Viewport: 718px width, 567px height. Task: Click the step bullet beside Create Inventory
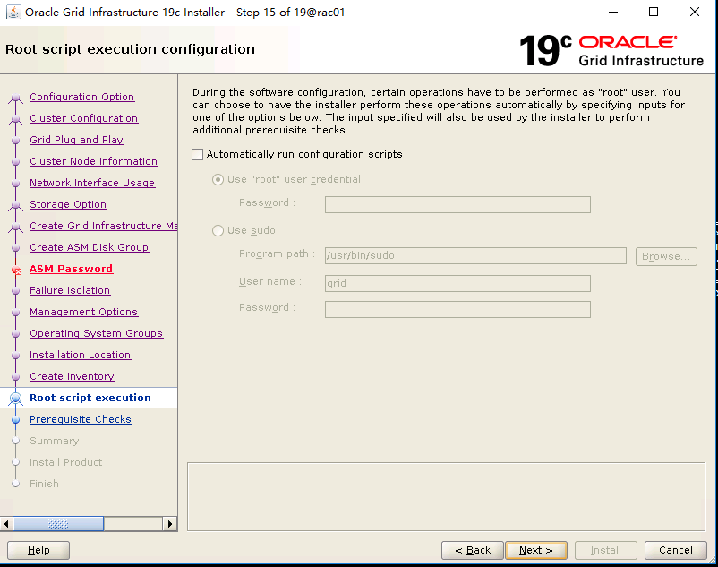coord(15,377)
